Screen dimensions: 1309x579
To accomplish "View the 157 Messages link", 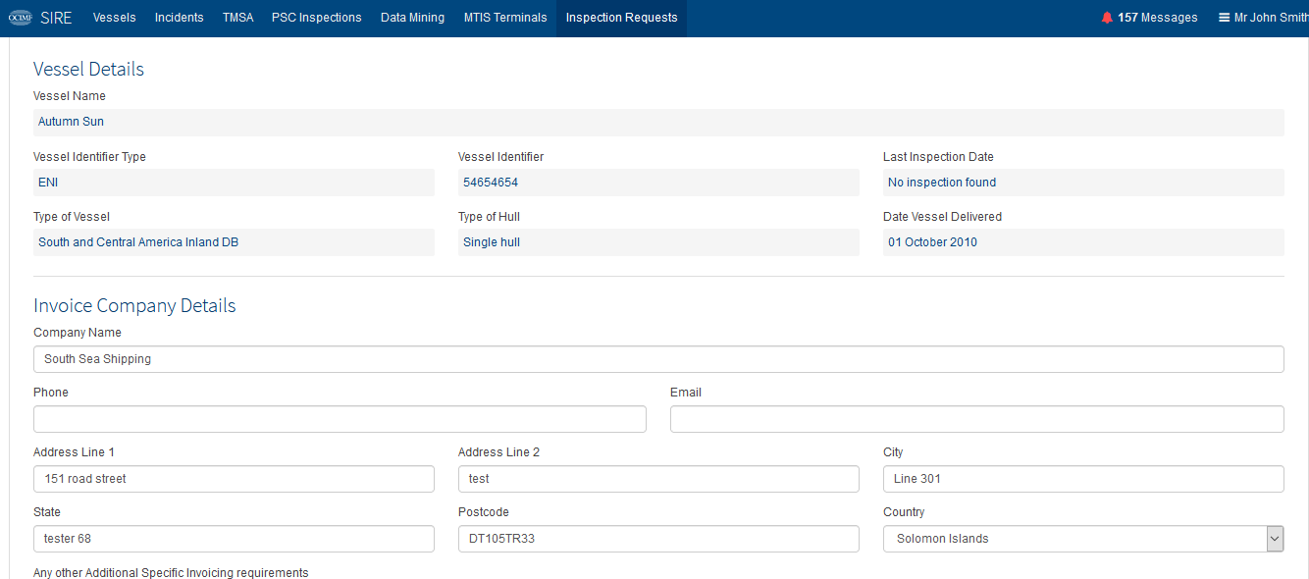I will coord(1158,18).
